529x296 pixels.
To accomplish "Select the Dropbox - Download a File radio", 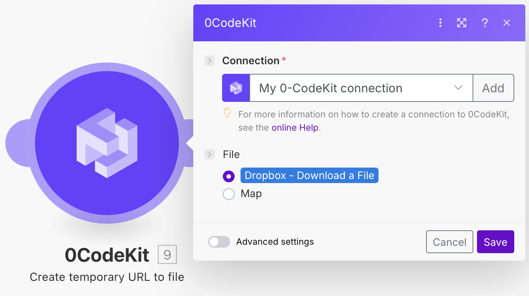I will pos(229,176).
